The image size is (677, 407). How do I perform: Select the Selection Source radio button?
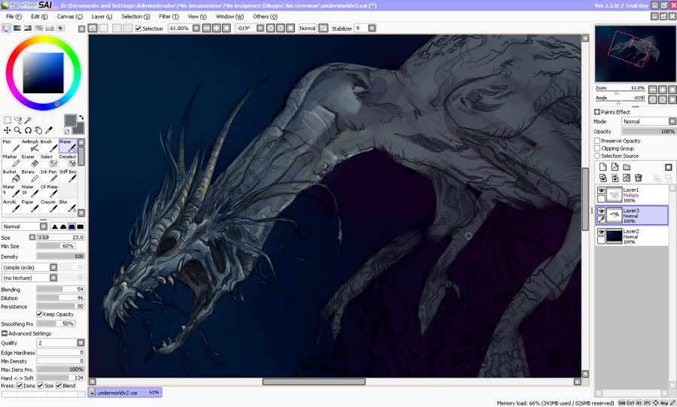pos(597,156)
